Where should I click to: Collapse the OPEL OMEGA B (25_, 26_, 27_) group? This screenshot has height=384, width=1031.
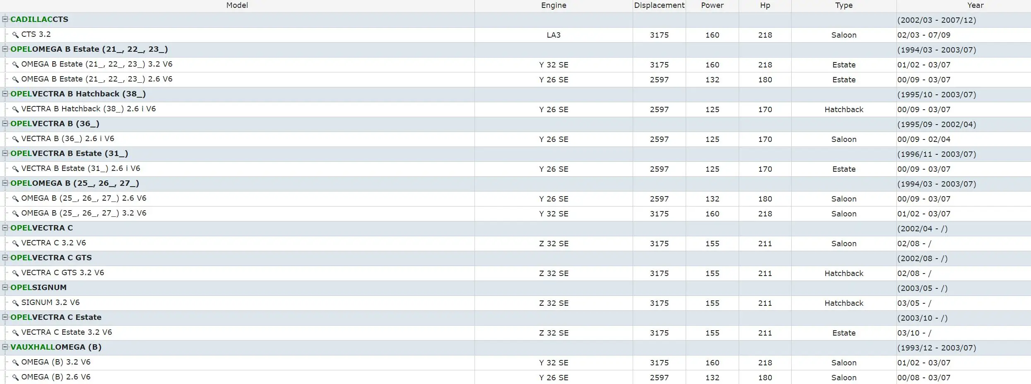click(5, 183)
